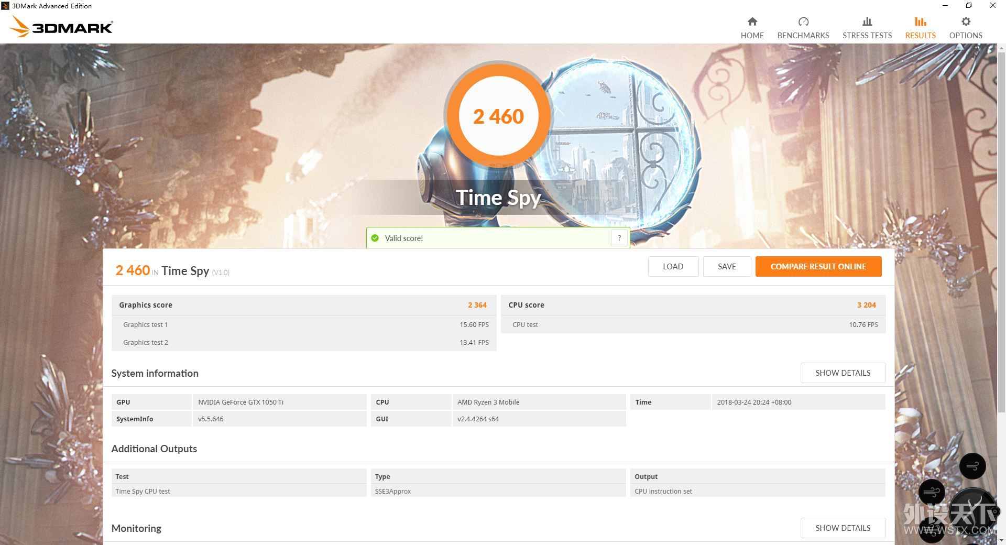Click the 3DMark app icon in title bar
This screenshot has height=545, width=1006.
point(5,6)
